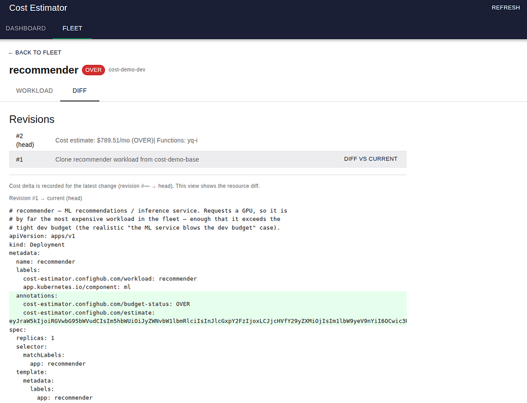Viewport: 527px width, 403px height.
Task: Click the "apiVersion: apps/v1" line
Action: (x=42, y=236)
